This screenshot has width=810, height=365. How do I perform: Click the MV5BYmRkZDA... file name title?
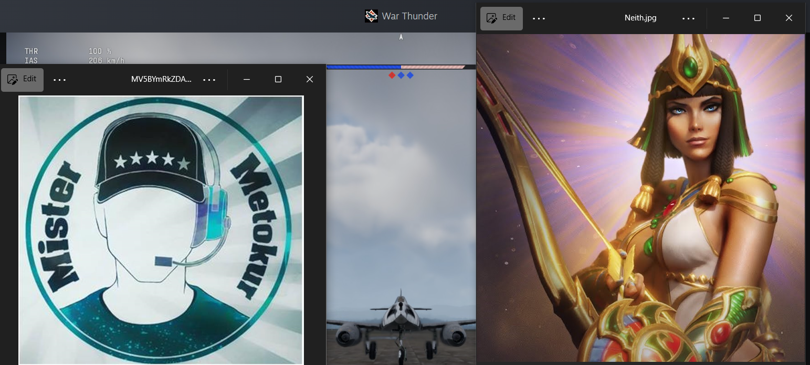click(x=162, y=80)
